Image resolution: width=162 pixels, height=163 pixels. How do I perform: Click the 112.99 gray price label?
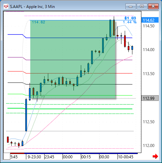tap(150, 98)
